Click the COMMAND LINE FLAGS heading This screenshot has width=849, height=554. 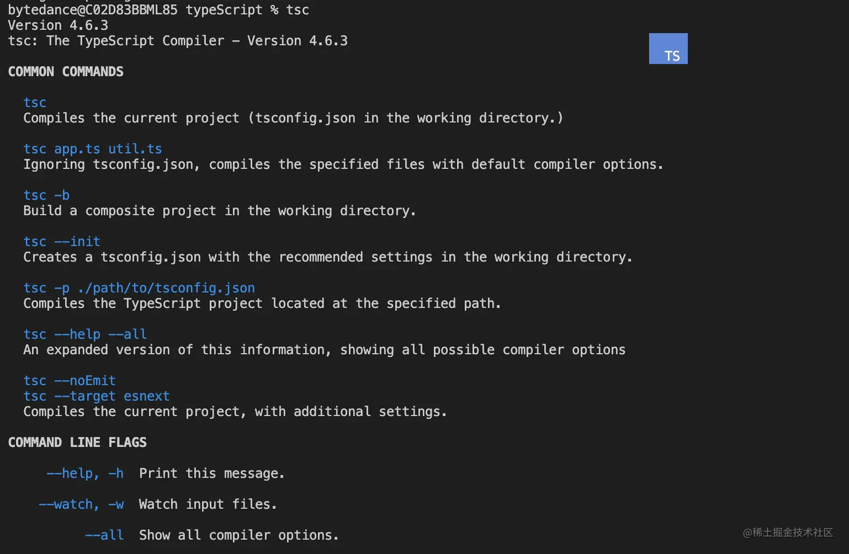pyautogui.click(x=77, y=442)
